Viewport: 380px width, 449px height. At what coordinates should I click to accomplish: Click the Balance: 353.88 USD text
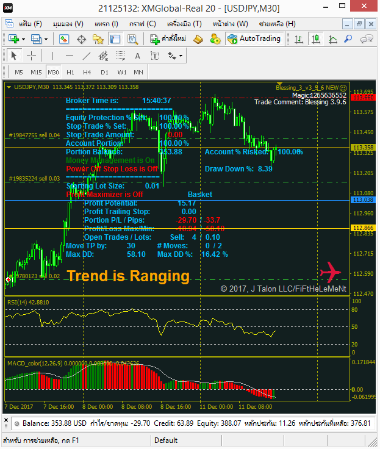click(54, 423)
